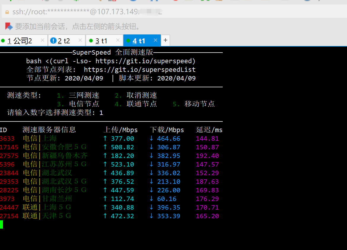Image resolution: width=347 pixels, height=250 pixels.
Task: Switch to the 2 t2 tab
Action: (x=64, y=41)
